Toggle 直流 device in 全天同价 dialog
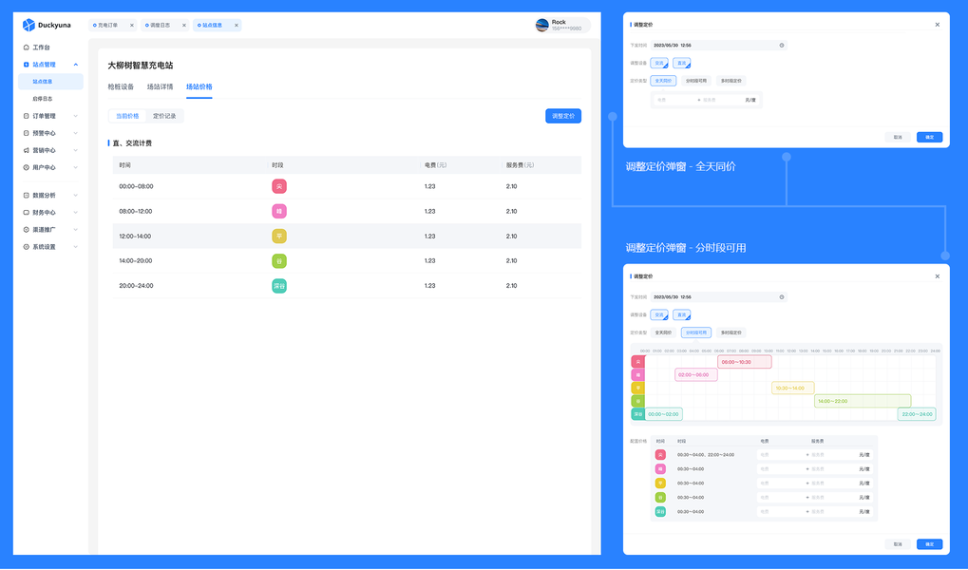The image size is (968, 570). 681,63
